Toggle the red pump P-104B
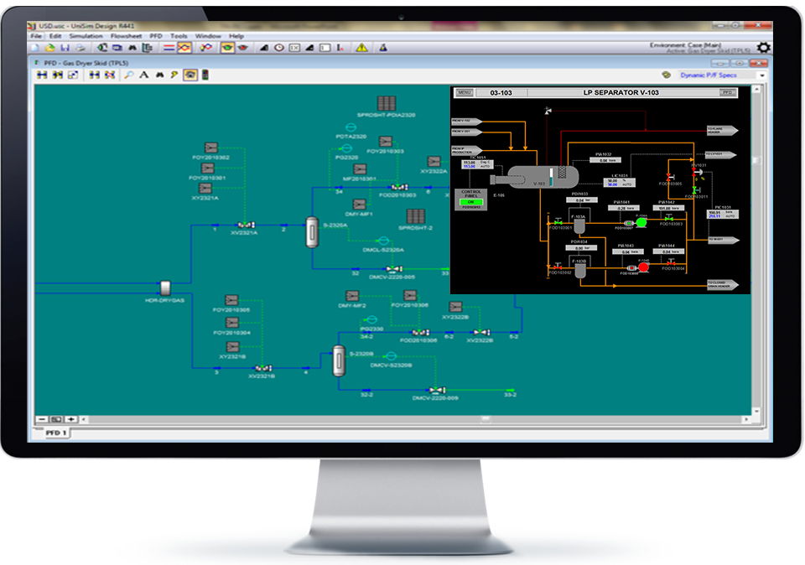The width and height of the screenshot is (805, 565). pyautogui.click(x=644, y=267)
